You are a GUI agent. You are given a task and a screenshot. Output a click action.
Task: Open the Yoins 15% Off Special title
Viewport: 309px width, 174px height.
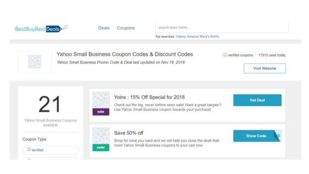coord(149,97)
